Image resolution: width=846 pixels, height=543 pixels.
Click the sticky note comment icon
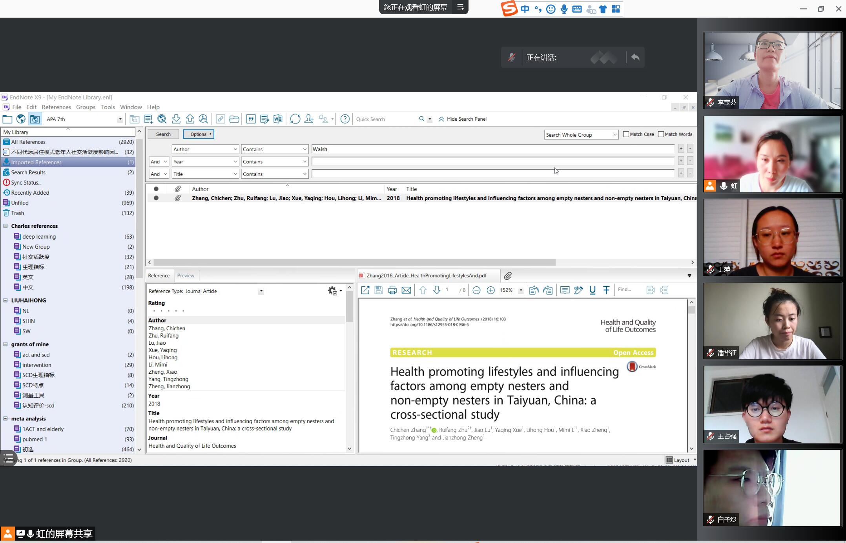coord(565,290)
